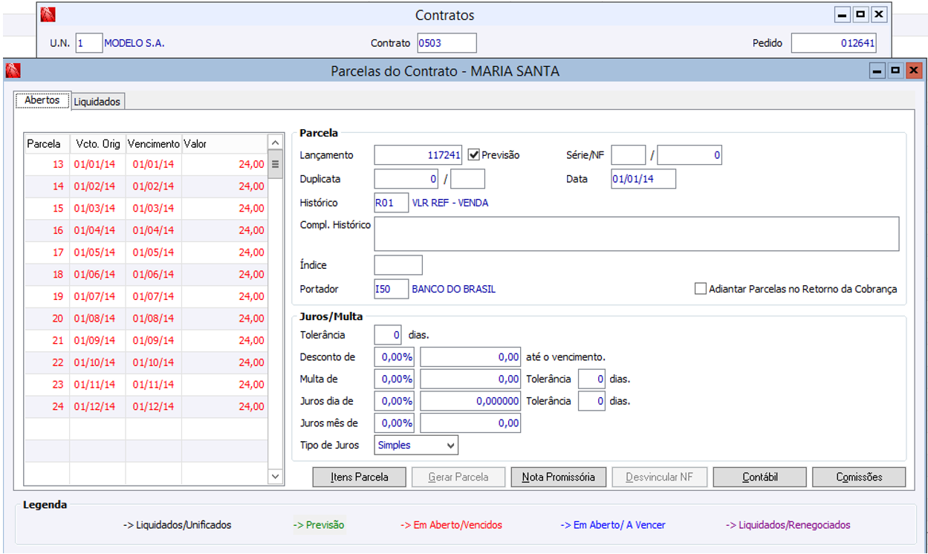Open the Contábil button
Screen dimensions: 928x554
pos(759,477)
